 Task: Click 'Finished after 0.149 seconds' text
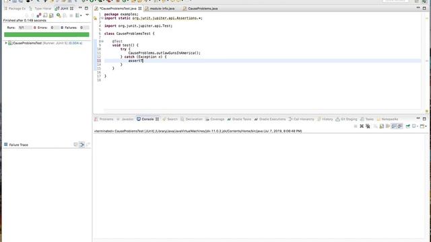point(25,20)
